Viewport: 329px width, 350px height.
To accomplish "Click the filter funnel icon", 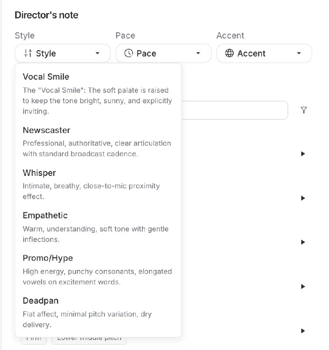I will pyautogui.click(x=304, y=110).
